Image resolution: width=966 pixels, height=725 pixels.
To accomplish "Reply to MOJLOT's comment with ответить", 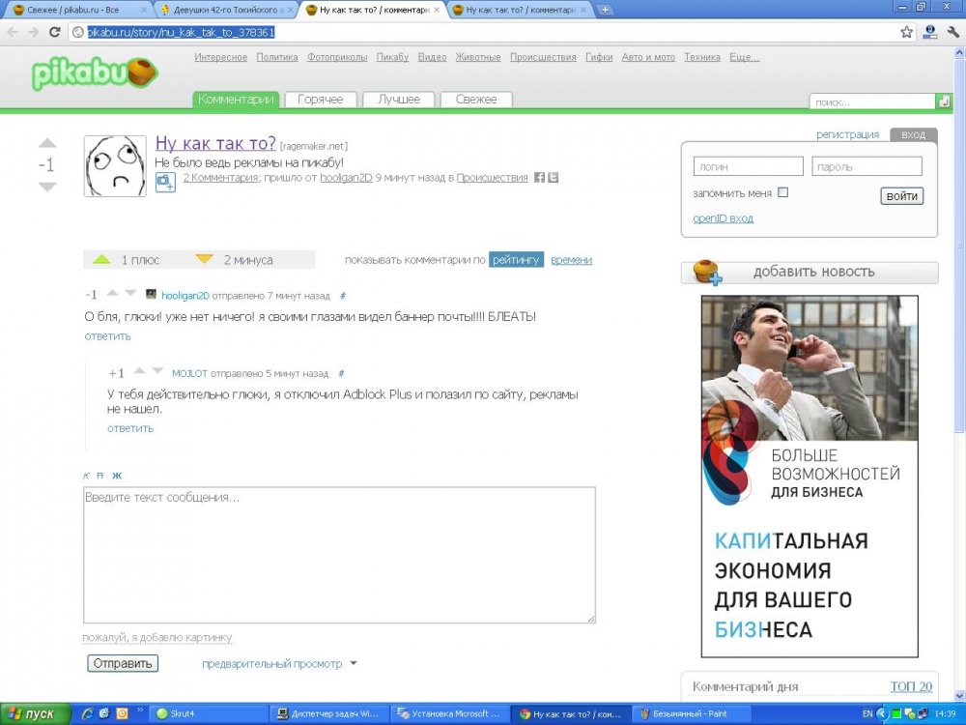I will [130, 428].
